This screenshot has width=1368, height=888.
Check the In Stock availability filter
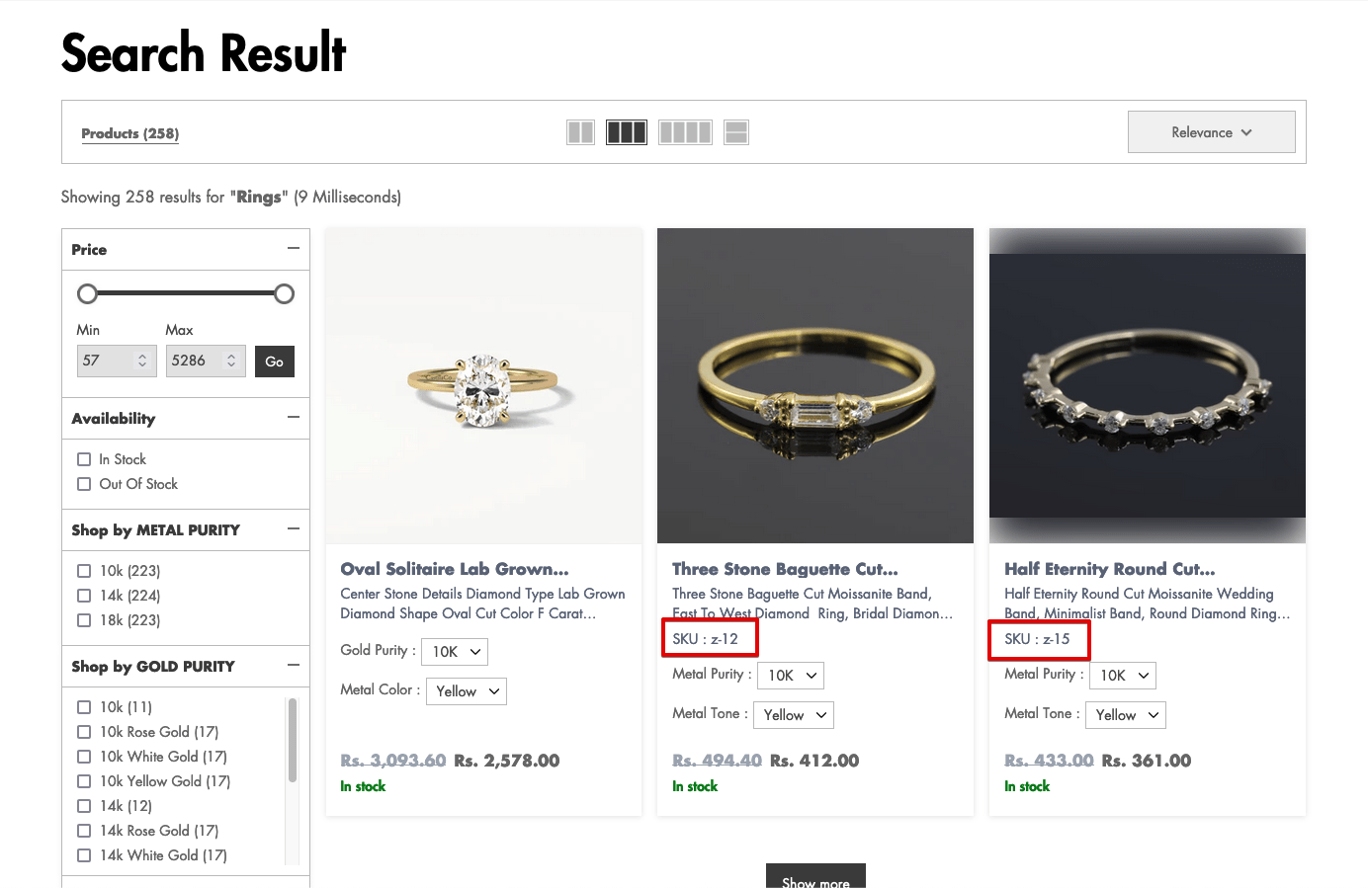84,459
